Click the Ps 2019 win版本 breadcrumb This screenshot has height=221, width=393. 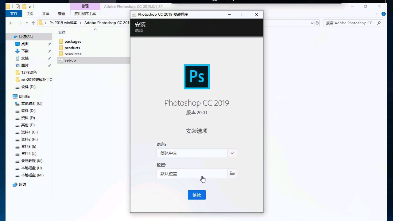point(64,23)
